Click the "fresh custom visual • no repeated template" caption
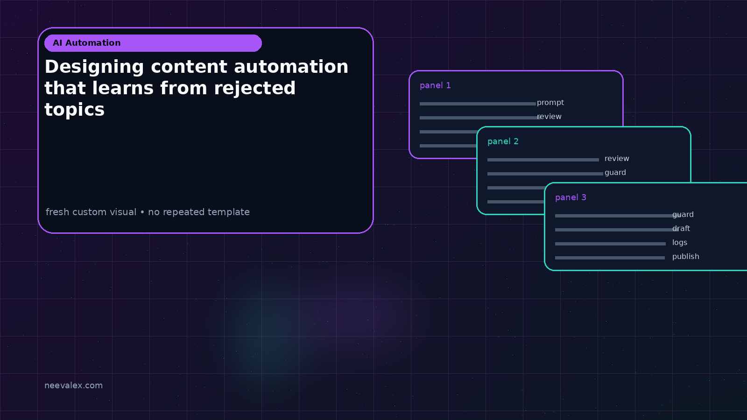747x420 pixels. (148, 212)
